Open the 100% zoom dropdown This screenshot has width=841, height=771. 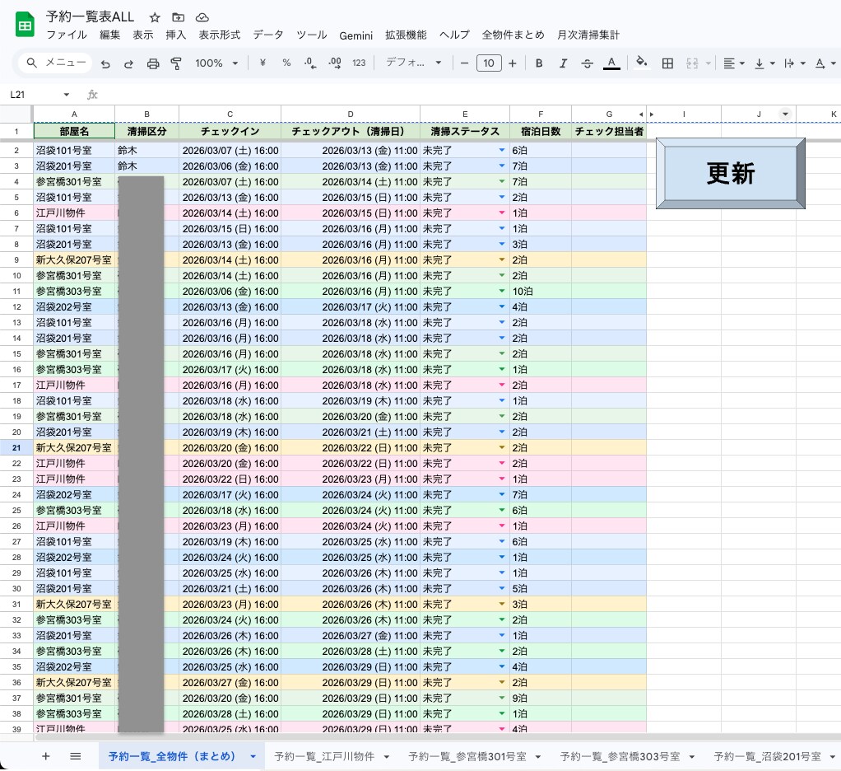coord(216,63)
